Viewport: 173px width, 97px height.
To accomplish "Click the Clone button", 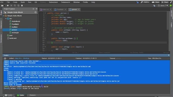I will [x=156, y=2].
